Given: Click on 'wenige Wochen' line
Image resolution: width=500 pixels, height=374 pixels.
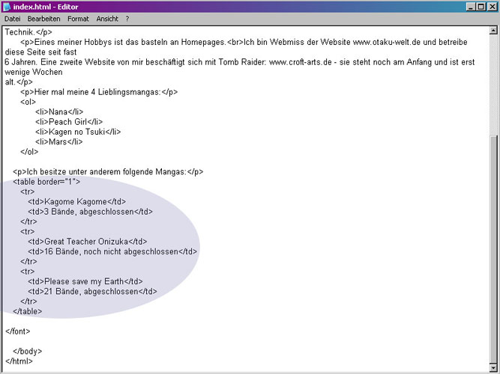Looking at the screenshot, I should pos(34,72).
